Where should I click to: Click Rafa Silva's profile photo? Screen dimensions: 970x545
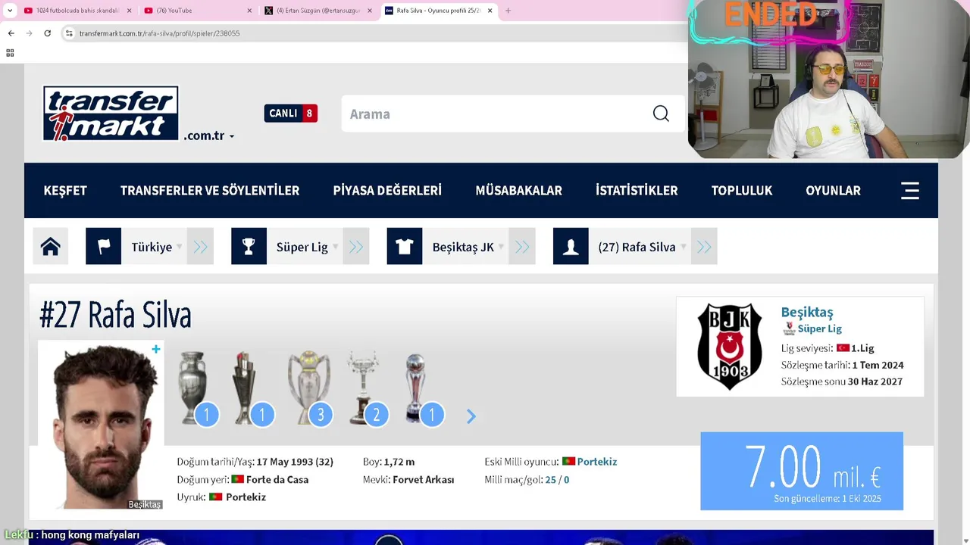(101, 425)
